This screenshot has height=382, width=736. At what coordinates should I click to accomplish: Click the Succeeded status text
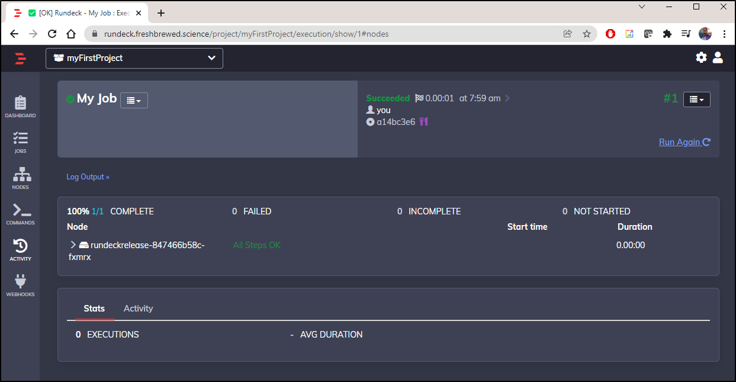tap(388, 98)
